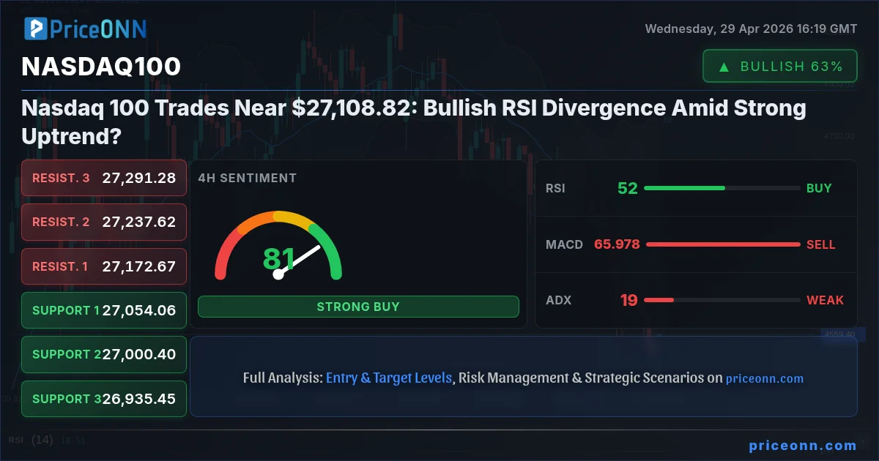Click the PriceONN logo icon
Screen dimensions: 879x461
pos(36,29)
